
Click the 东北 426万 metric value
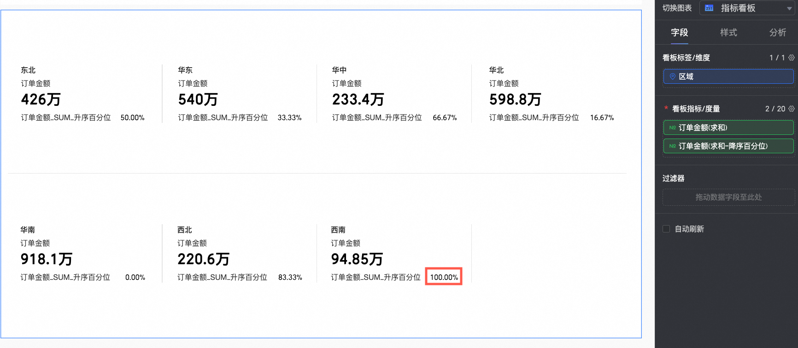coord(41,99)
